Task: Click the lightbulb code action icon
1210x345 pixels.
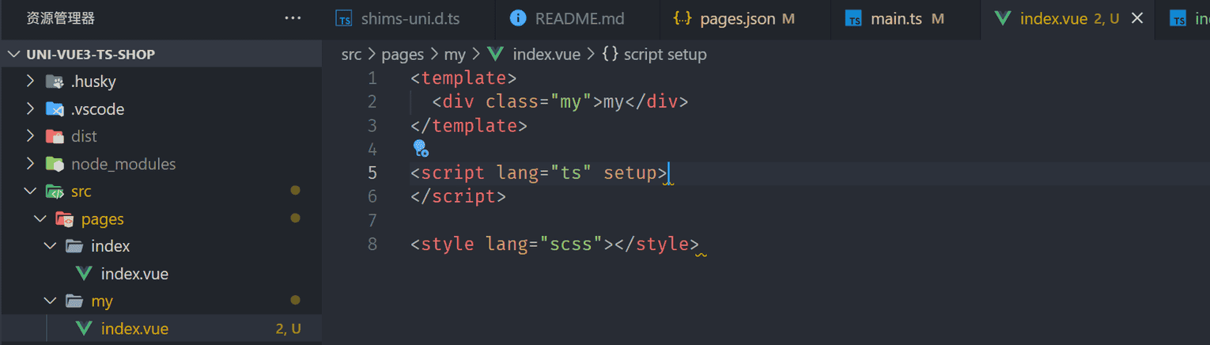Action: [x=421, y=149]
